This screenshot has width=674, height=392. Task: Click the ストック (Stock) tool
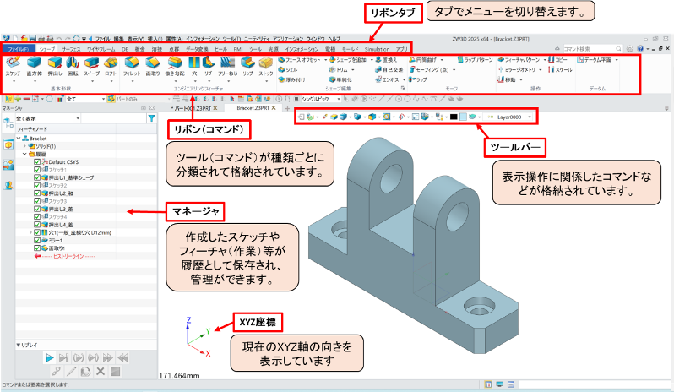tap(266, 66)
